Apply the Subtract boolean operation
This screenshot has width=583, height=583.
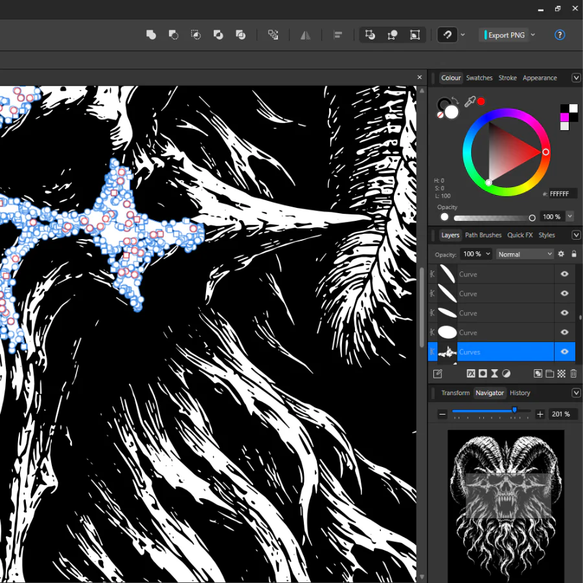pyautogui.click(x=173, y=35)
